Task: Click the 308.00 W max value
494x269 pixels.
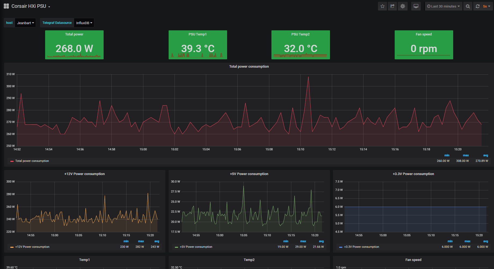Action: pyautogui.click(x=462, y=161)
